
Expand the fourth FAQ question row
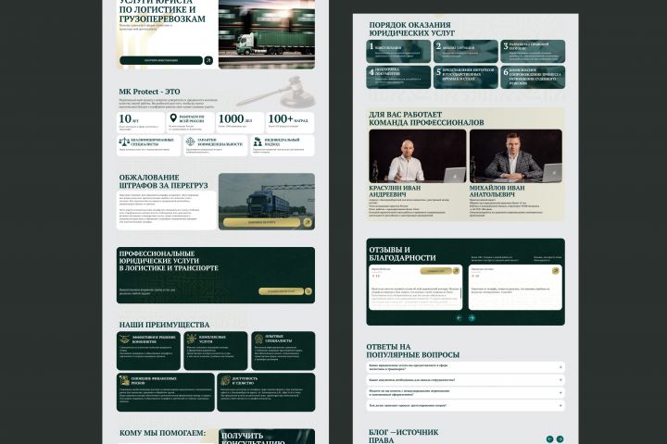pos(466,406)
